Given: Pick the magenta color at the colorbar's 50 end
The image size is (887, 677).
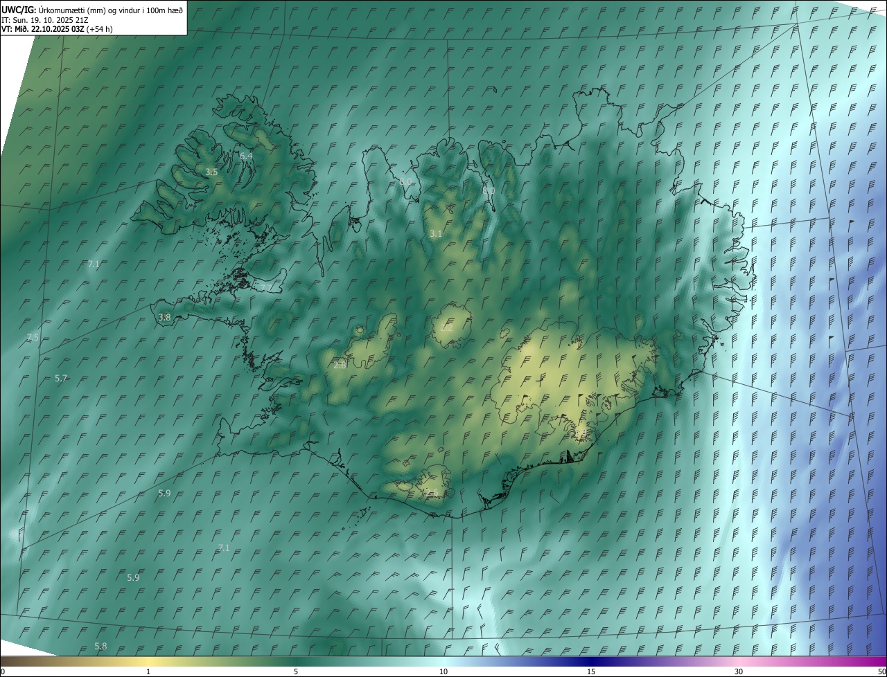Looking at the screenshot, I should tap(881, 661).
